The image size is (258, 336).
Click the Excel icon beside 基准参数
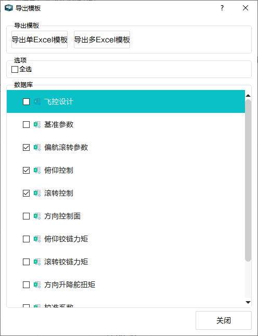(x=37, y=124)
